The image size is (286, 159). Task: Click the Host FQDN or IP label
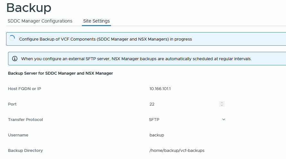point(24,89)
